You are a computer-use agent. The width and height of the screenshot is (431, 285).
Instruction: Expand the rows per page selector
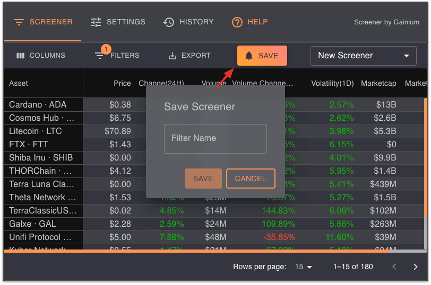[304, 267]
